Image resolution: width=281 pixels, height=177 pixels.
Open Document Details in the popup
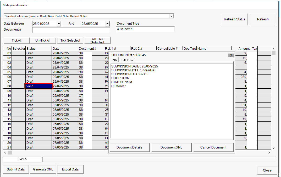tap(129, 147)
